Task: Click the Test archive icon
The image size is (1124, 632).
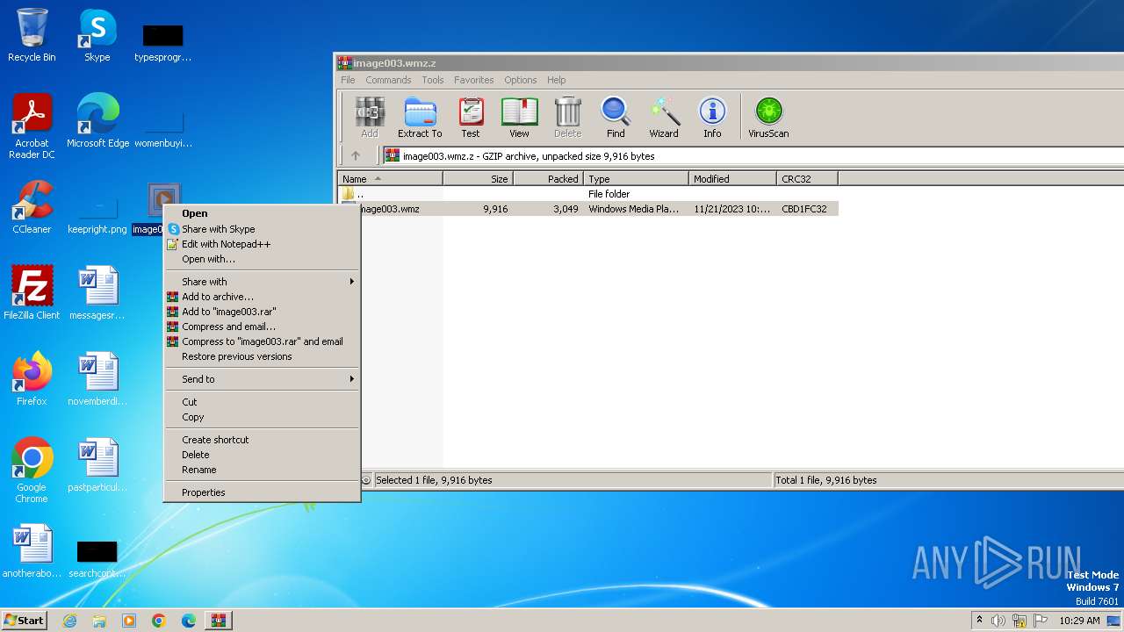Action: [471, 118]
